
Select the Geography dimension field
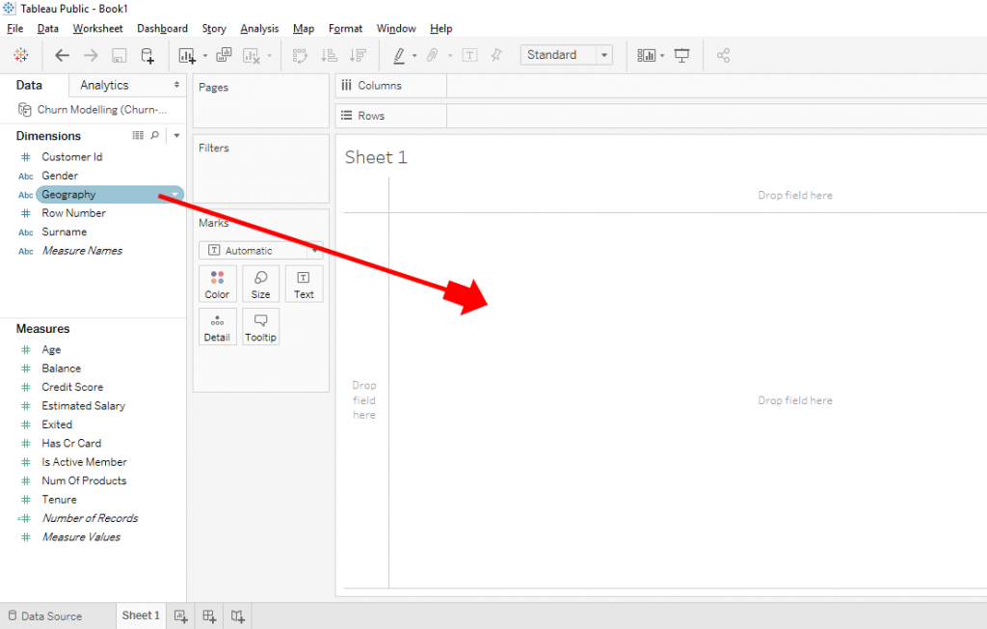point(67,193)
